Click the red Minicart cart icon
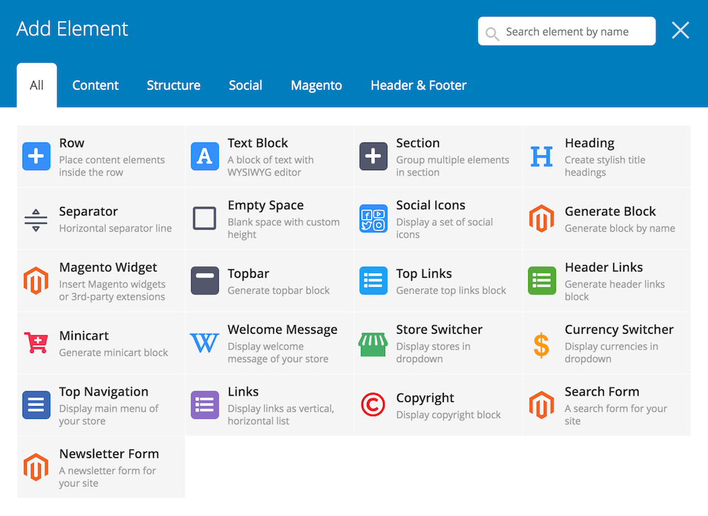Image resolution: width=708 pixels, height=516 pixels. click(x=36, y=343)
